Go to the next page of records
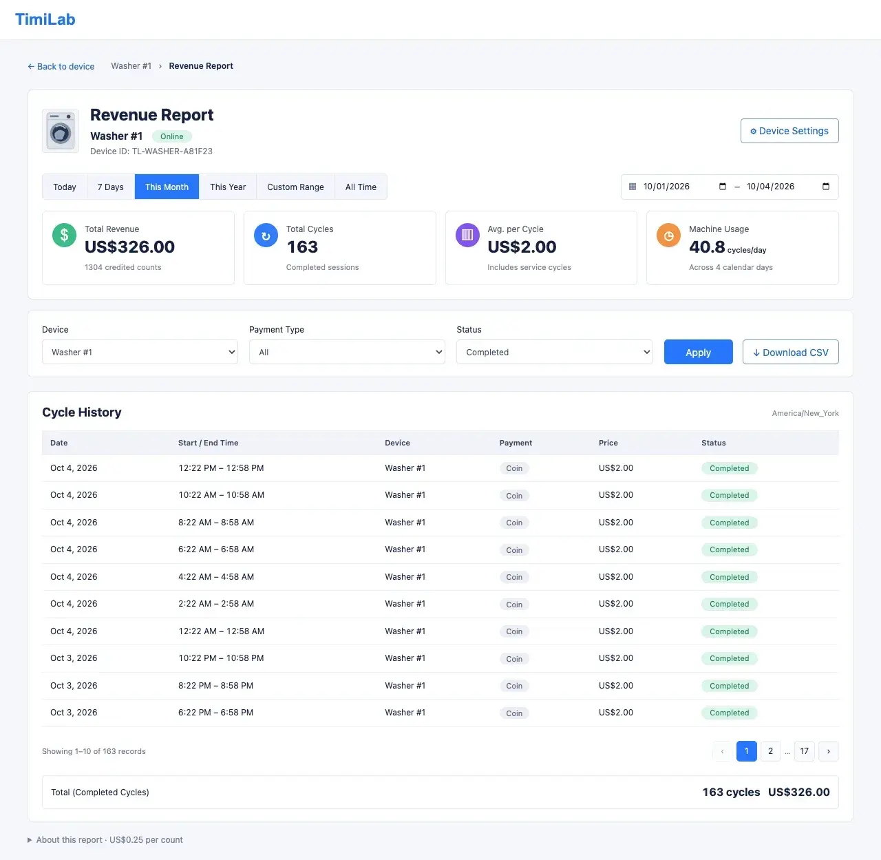The image size is (881, 860). [829, 751]
